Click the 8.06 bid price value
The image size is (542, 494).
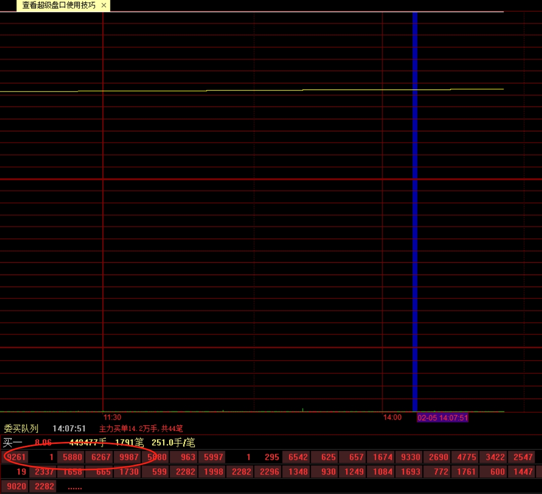[x=43, y=442]
